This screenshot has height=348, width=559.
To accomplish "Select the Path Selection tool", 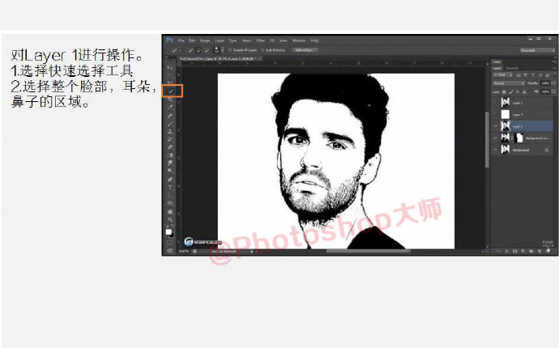I will pyautogui.click(x=169, y=195).
